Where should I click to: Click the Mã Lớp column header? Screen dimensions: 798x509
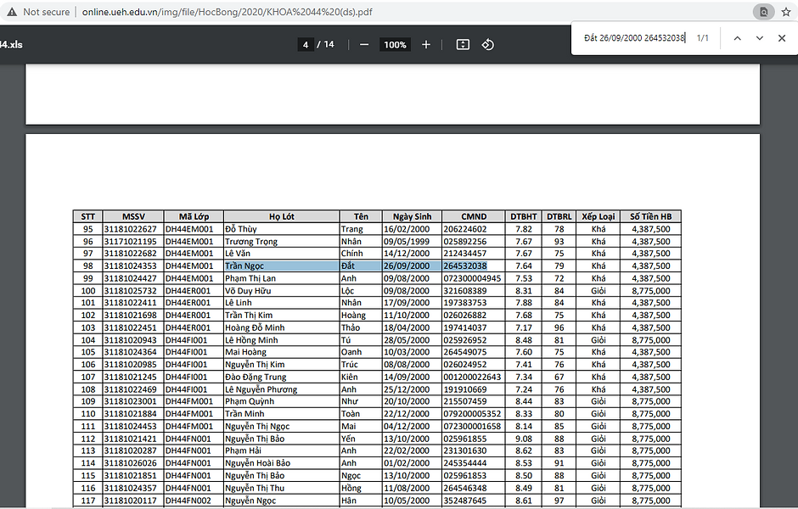point(194,216)
